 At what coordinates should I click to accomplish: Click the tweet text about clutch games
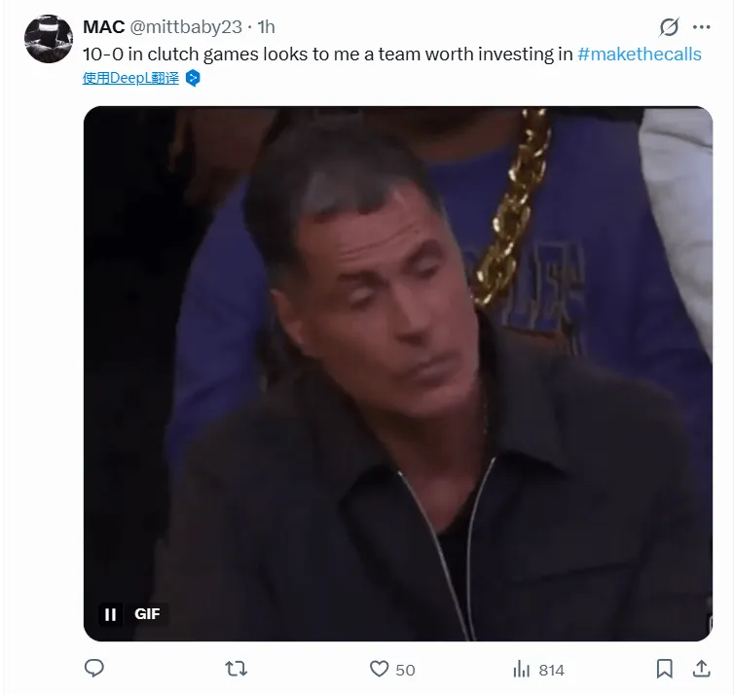tap(327, 55)
